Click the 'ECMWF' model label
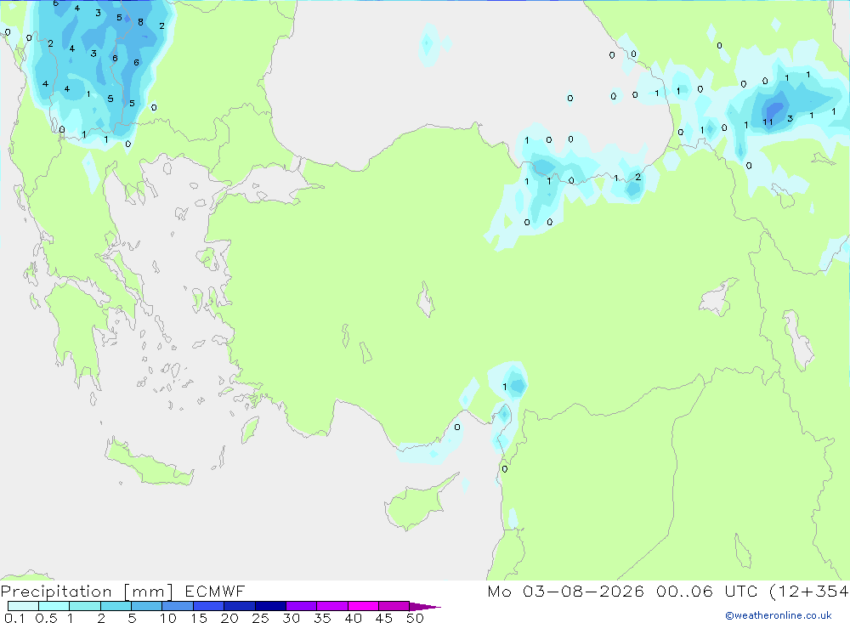The image size is (850, 623). tap(215, 591)
